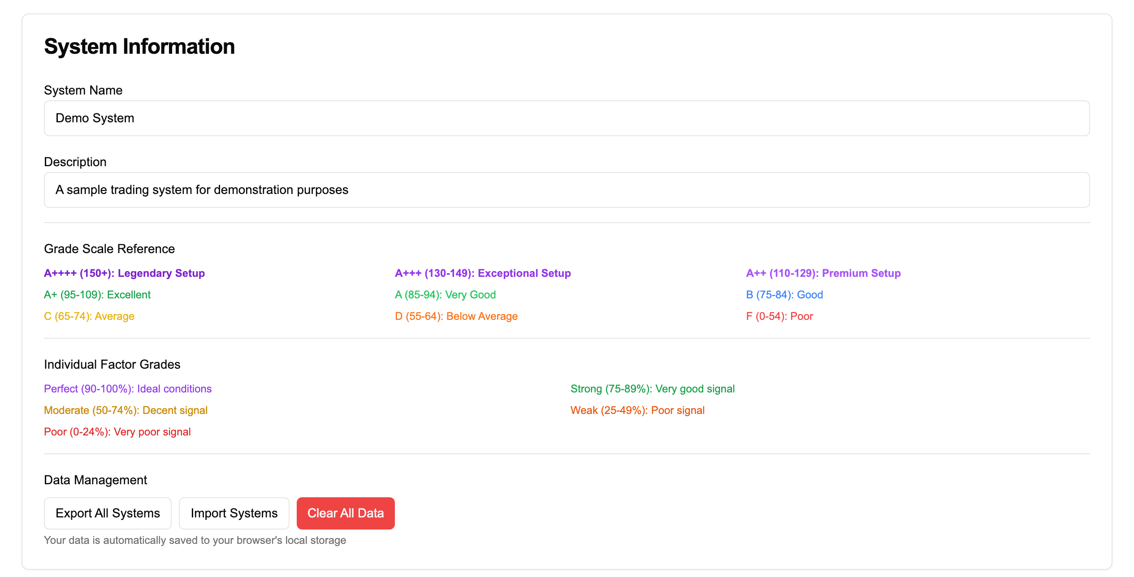
Task: Click the A+ (95-109) Excellent entry
Action: tap(97, 295)
